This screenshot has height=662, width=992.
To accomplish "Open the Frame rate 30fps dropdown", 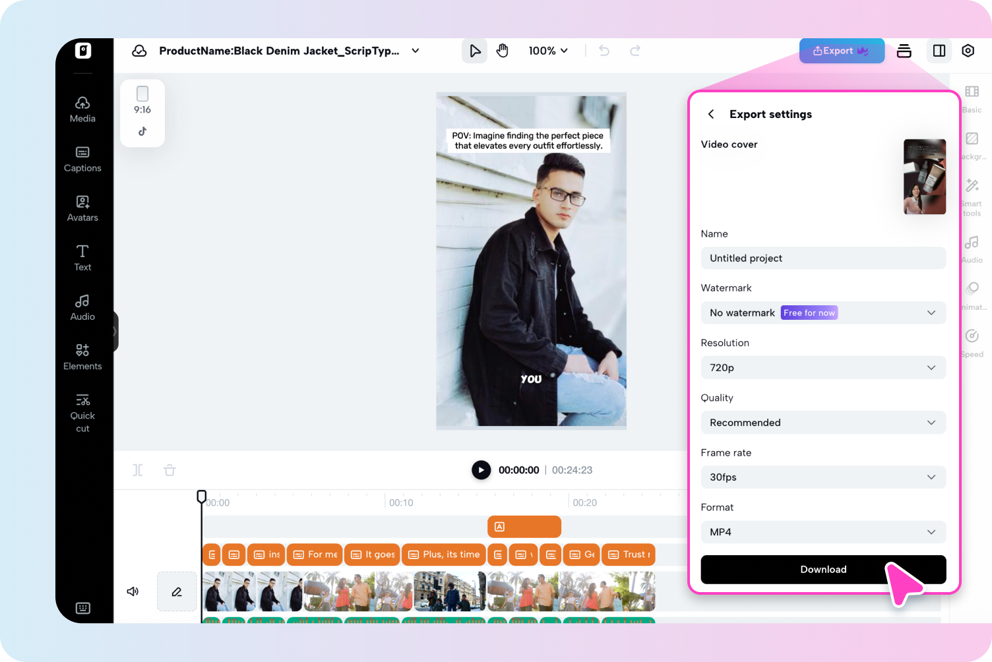I will pos(823,477).
